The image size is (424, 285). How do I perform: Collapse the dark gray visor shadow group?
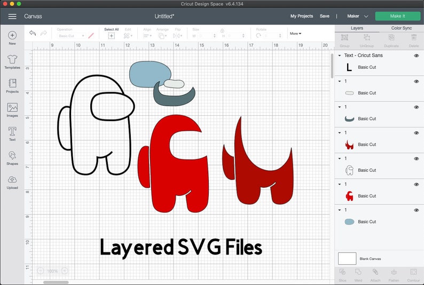click(x=340, y=107)
